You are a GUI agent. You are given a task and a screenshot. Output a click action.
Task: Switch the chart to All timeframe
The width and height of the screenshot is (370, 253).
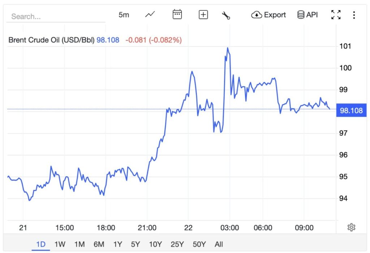click(219, 244)
